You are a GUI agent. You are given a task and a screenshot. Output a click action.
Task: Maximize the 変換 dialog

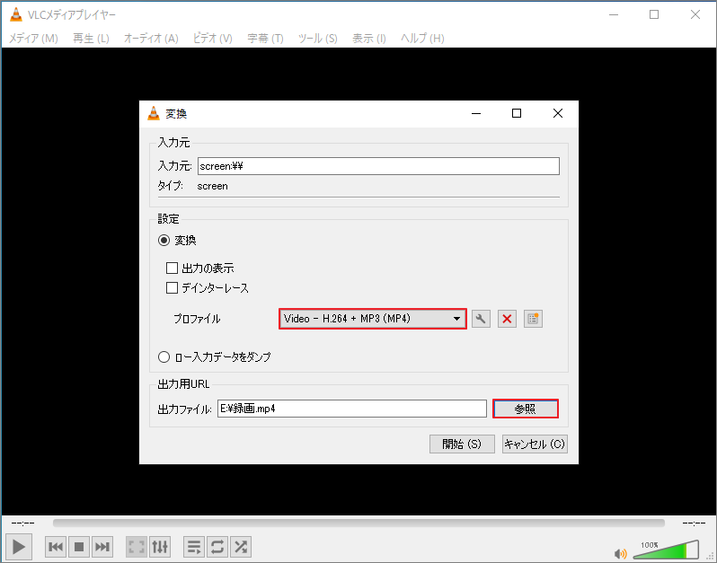[x=517, y=113]
